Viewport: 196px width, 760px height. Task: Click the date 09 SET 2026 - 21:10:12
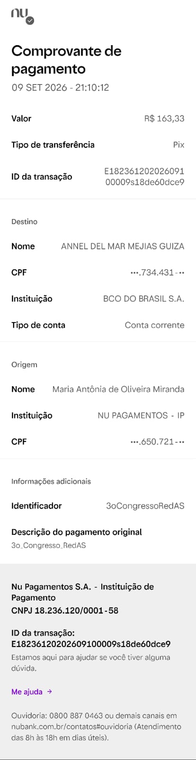point(60,88)
